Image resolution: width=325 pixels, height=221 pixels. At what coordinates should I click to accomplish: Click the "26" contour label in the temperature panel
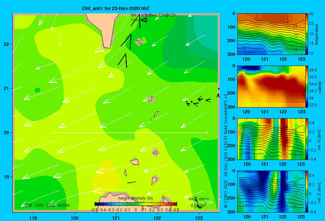click(x=295, y=27)
